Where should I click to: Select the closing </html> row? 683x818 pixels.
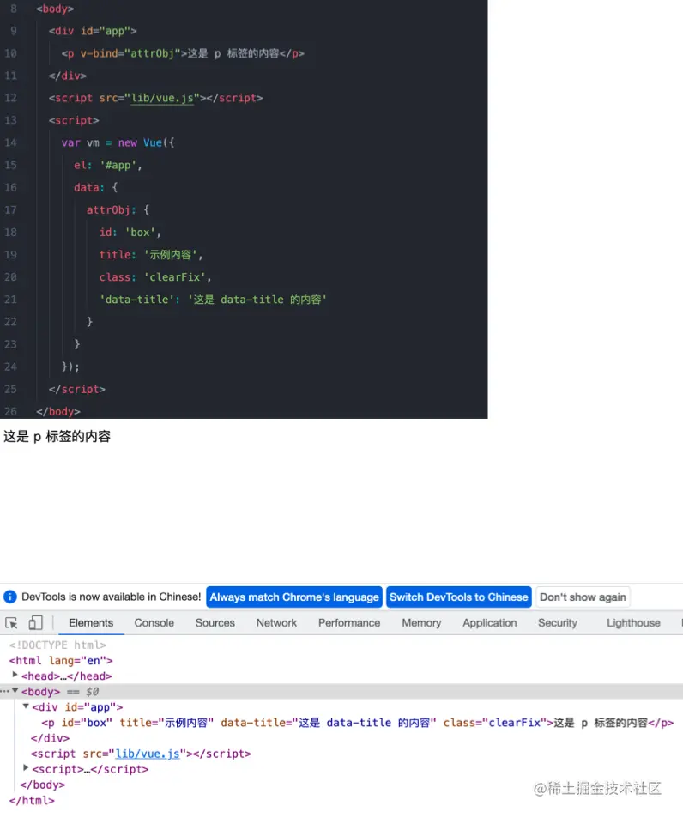tap(32, 800)
